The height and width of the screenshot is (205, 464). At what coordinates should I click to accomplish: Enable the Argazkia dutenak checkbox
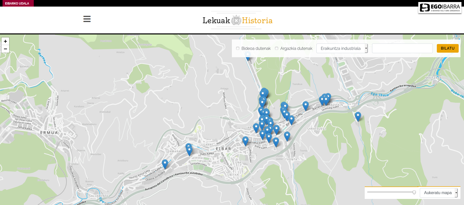(277, 48)
